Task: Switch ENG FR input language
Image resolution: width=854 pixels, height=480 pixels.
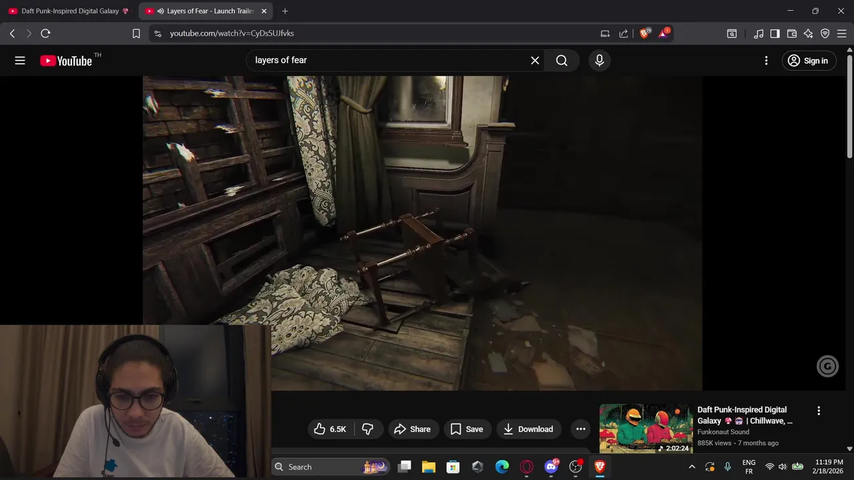Action: pyautogui.click(x=749, y=467)
